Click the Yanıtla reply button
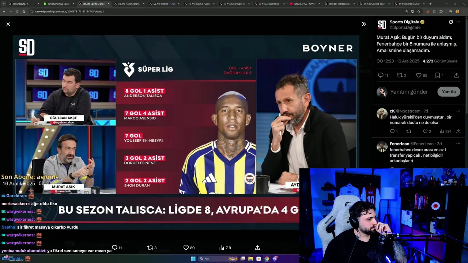The width and height of the screenshot is (468, 263). coord(449,92)
